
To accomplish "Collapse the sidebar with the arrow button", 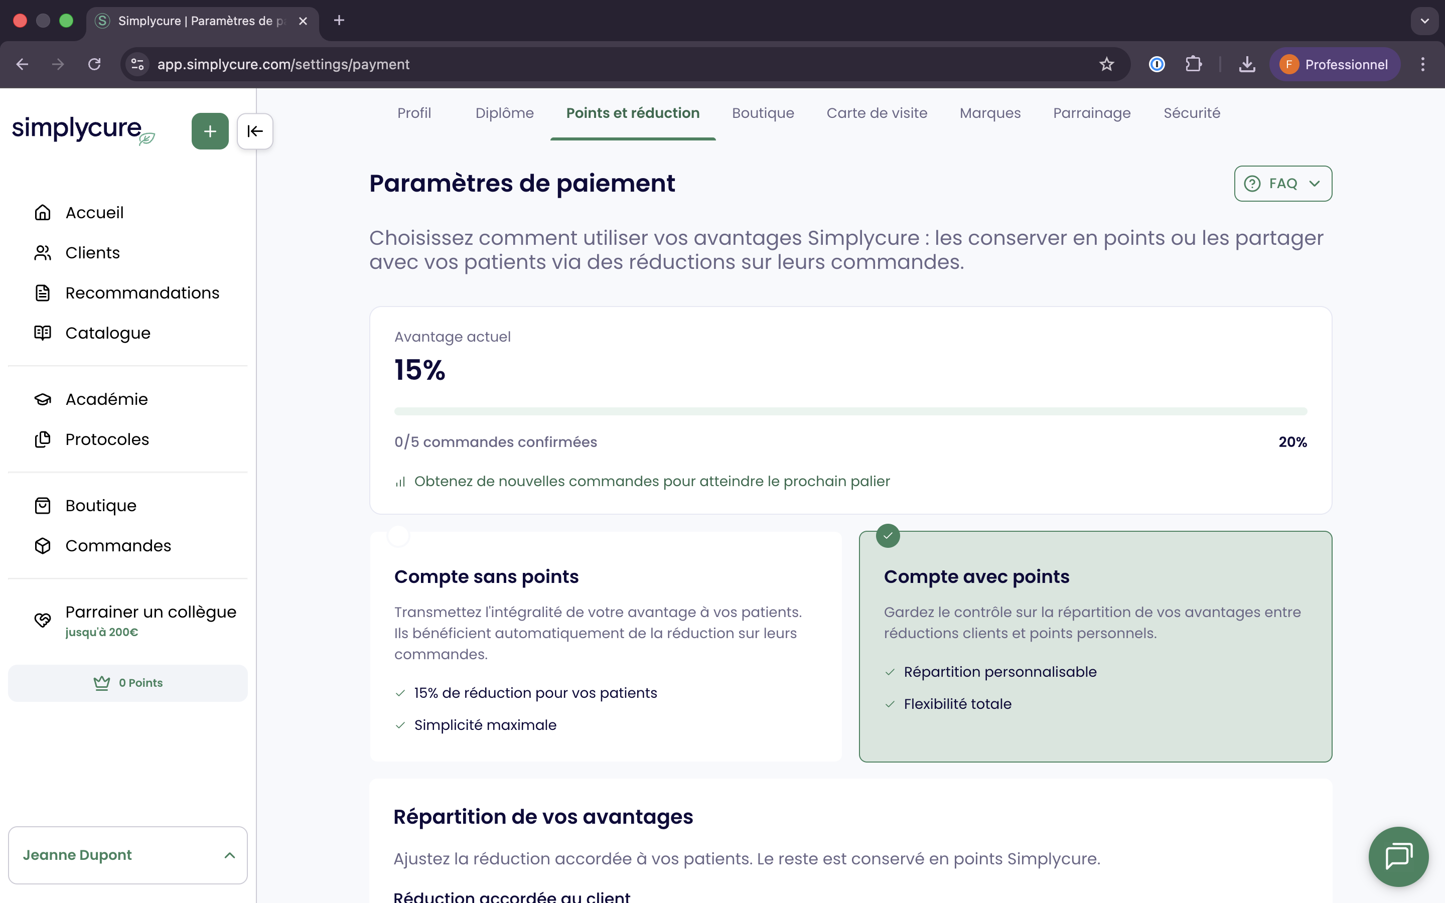I will point(255,131).
